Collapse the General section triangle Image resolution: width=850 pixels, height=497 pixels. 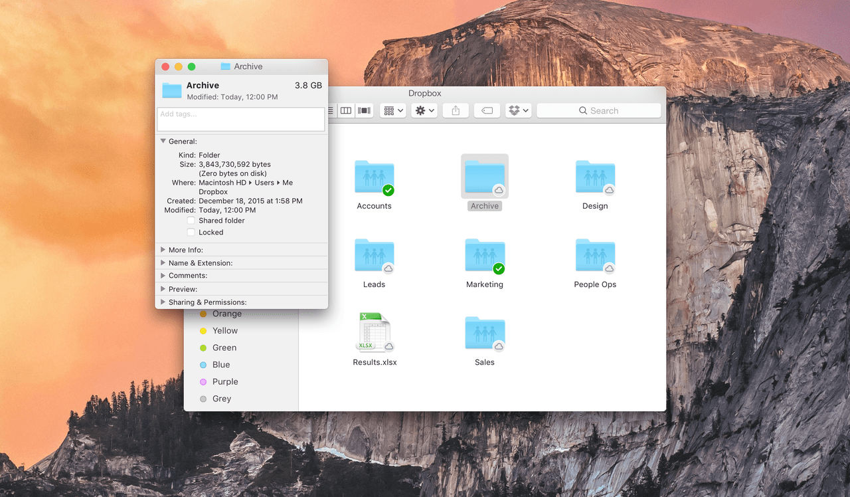163,141
